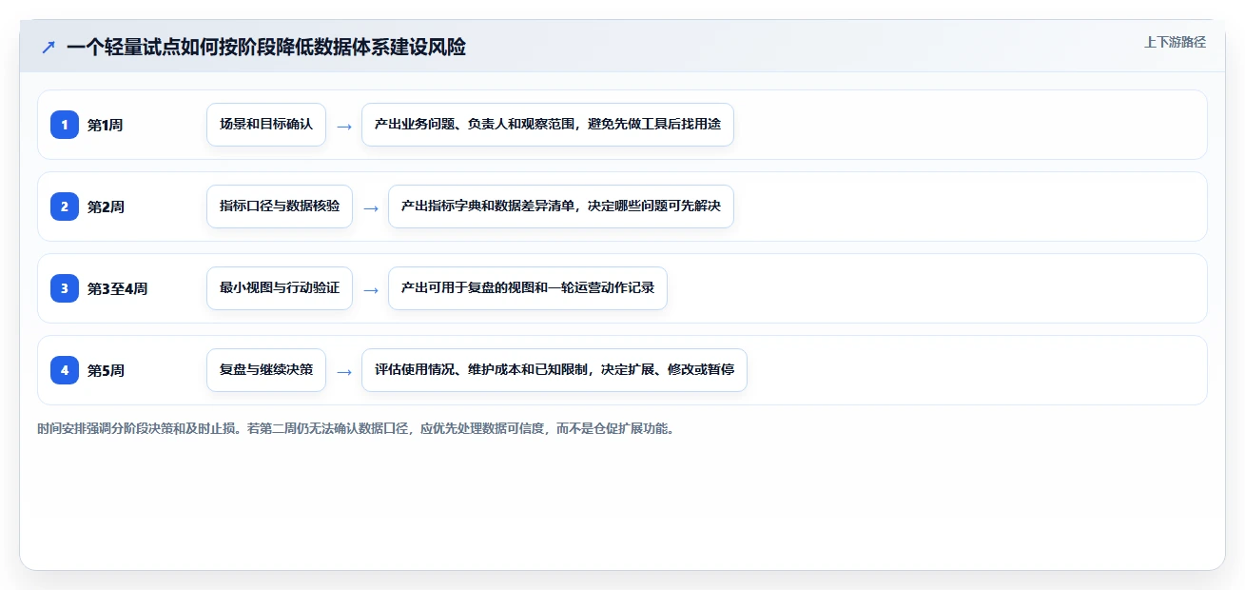Click the arrow after 复盘与继续决策
Viewport: 1245px width, 590px height.
(x=344, y=371)
